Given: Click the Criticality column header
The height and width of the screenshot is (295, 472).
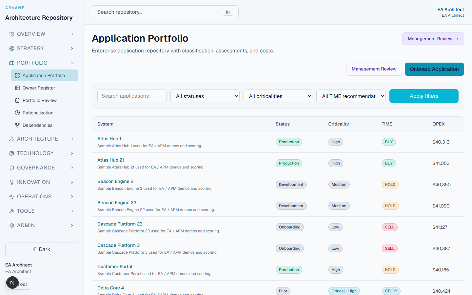Looking at the screenshot, I should tap(339, 124).
